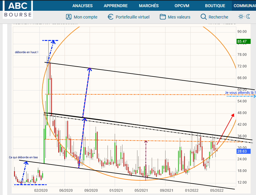
Task: Click the 24.00 price axis label
Action: [x=242, y=159]
